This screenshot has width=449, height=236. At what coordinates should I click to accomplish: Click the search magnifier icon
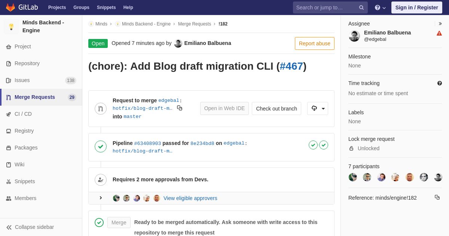(361, 7)
